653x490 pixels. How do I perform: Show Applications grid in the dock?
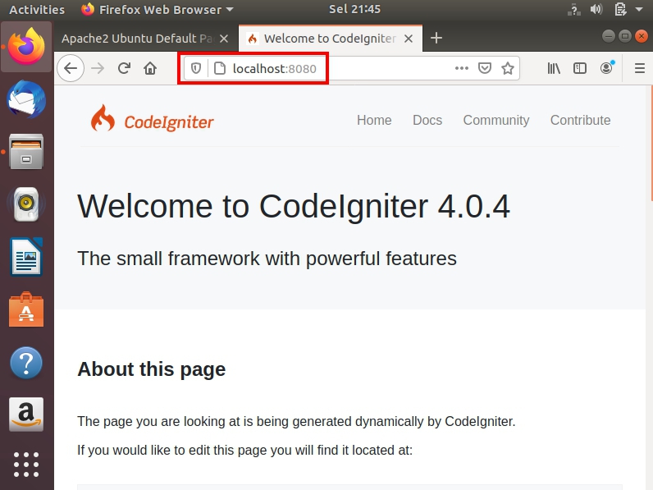coord(26,465)
